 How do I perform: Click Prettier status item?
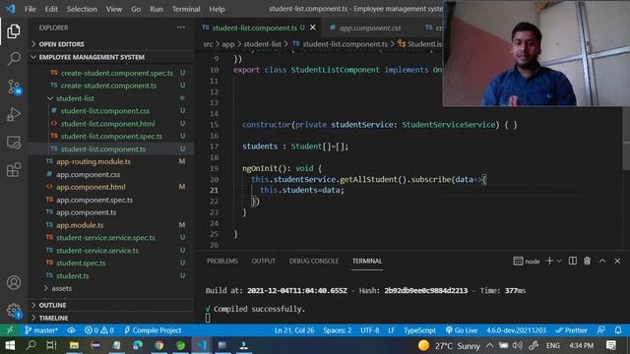click(571, 330)
